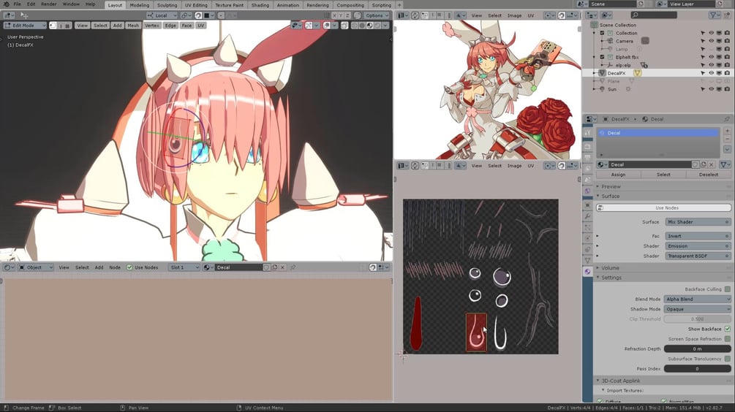This screenshot has height=412, width=735.
Task: Adjust the Pass Index field
Action: click(698, 368)
